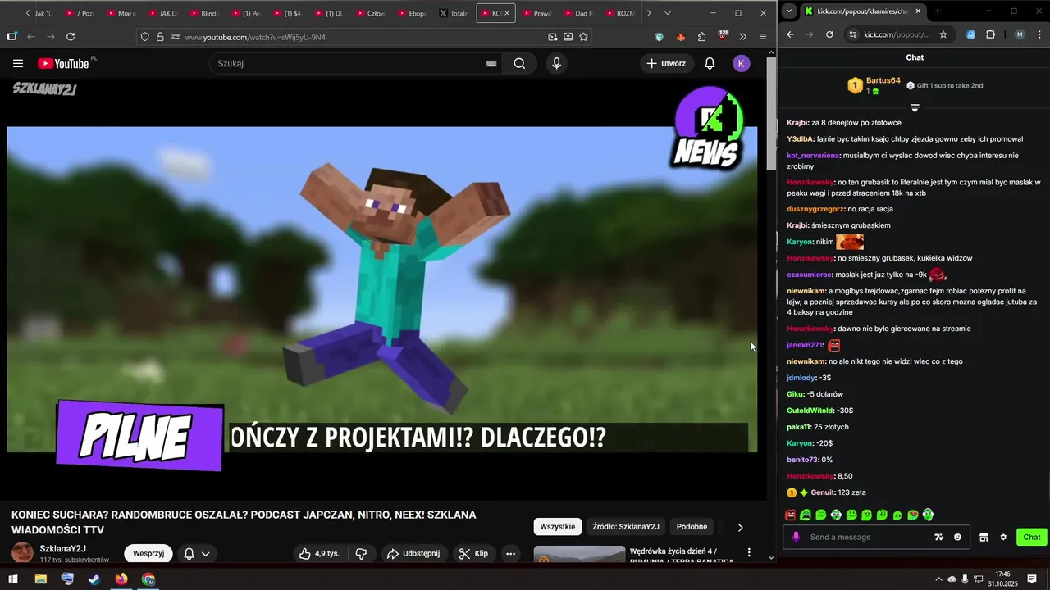Show next filter chips with right chevron
The width and height of the screenshot is (1050, 590).
[740, 527]
